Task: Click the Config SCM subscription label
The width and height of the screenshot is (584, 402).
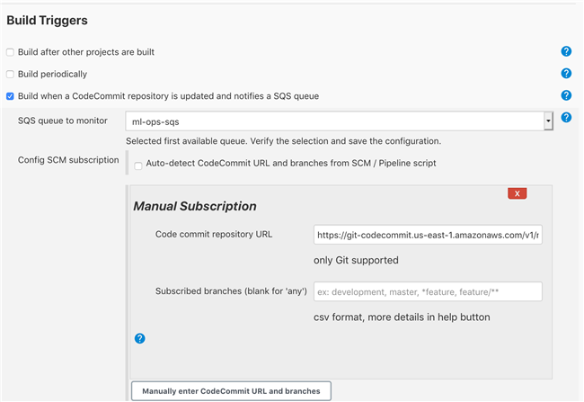Action: pos(68,160)
